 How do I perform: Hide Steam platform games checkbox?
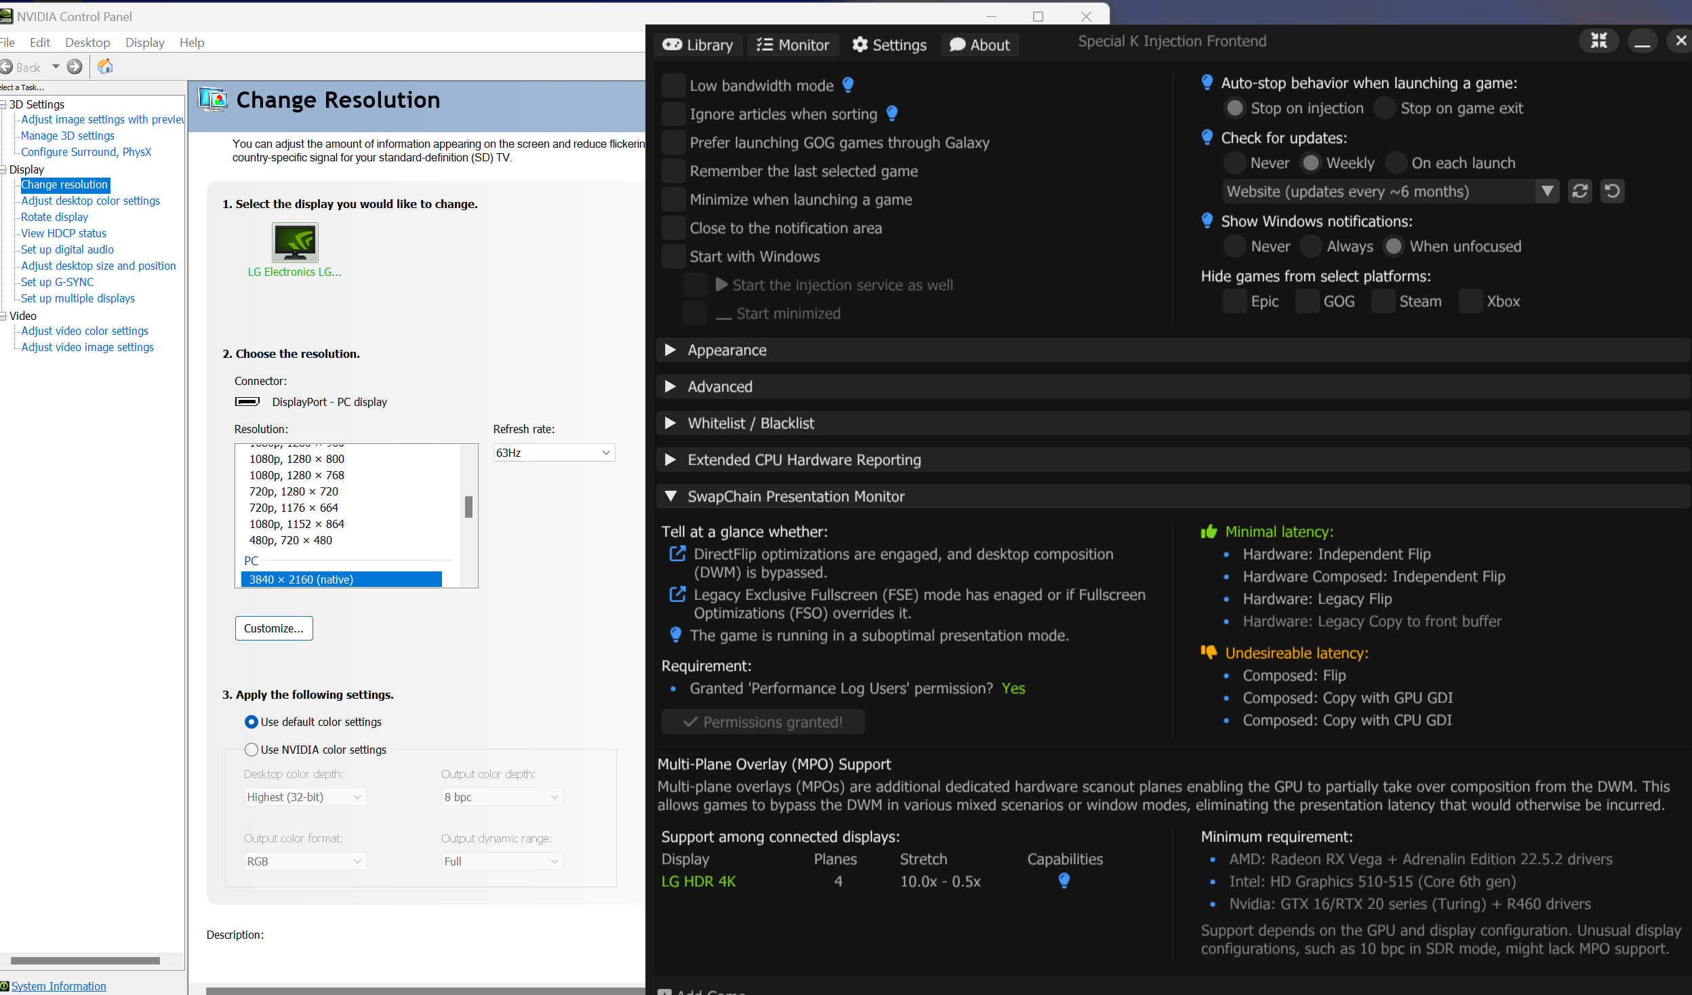(x=1384, y=301)
